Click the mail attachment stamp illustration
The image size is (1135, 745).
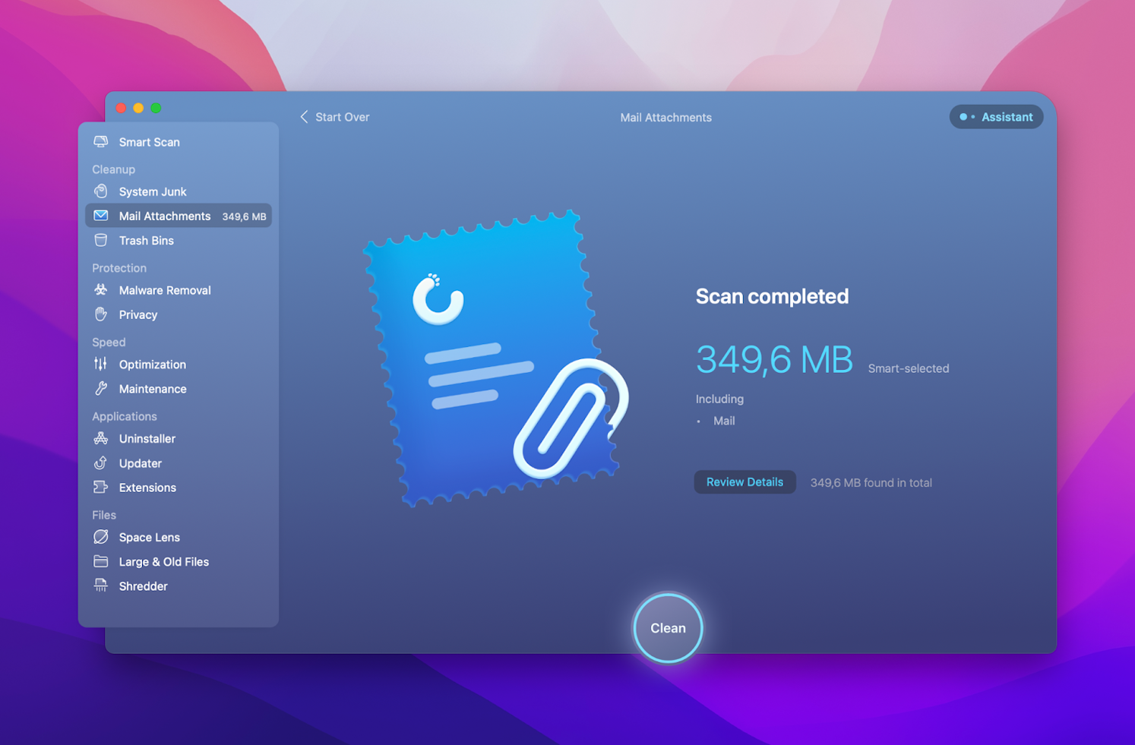494,357
